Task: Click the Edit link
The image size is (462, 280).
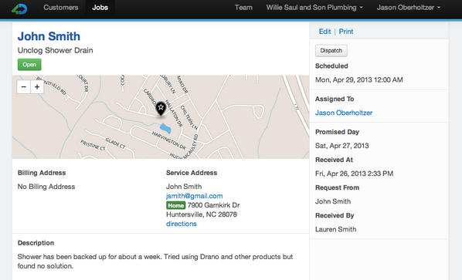Action: 324,32
